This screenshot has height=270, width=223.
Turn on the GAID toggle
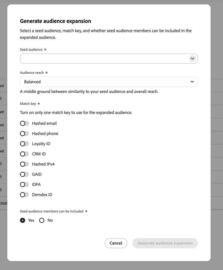pos(24,174)
